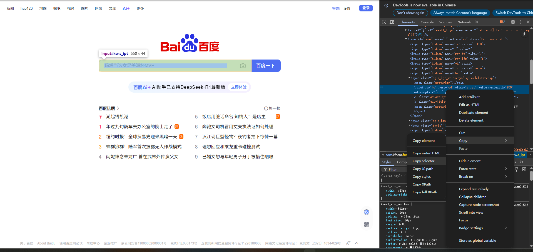Select Edit as HTML in context menu
The image size is (533, 252).
(x=480, y=105)
